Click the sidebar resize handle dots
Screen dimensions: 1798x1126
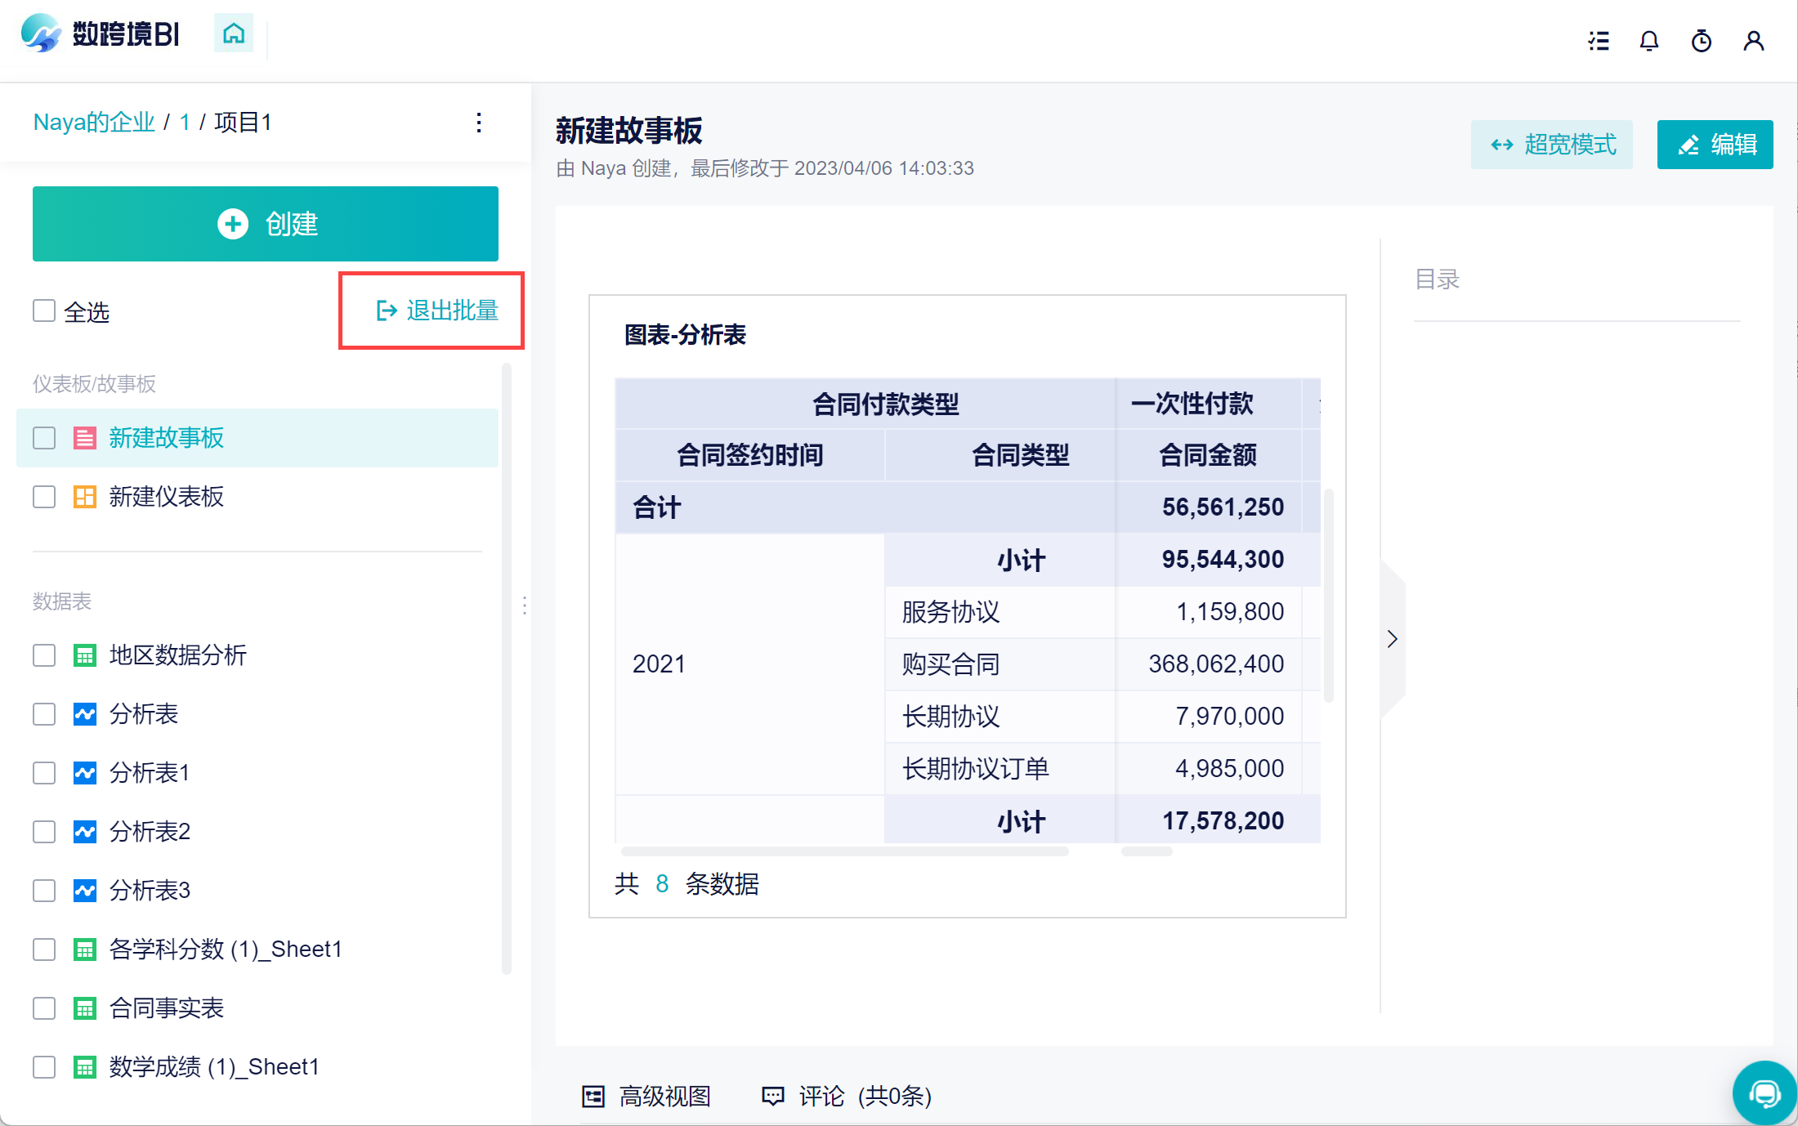[x=525, y=605]
